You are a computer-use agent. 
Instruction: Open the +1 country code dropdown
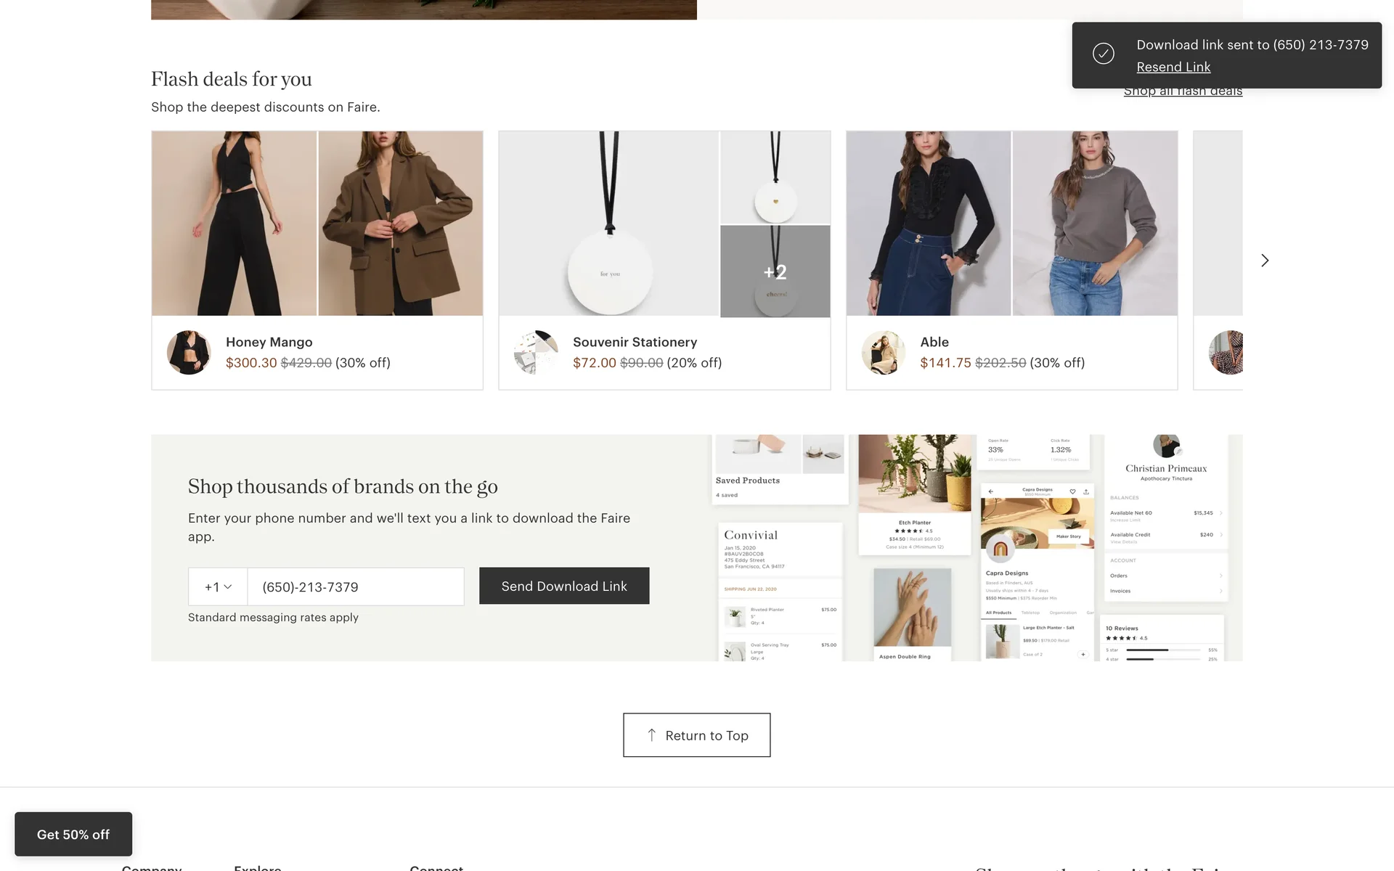tap(218, 586)
